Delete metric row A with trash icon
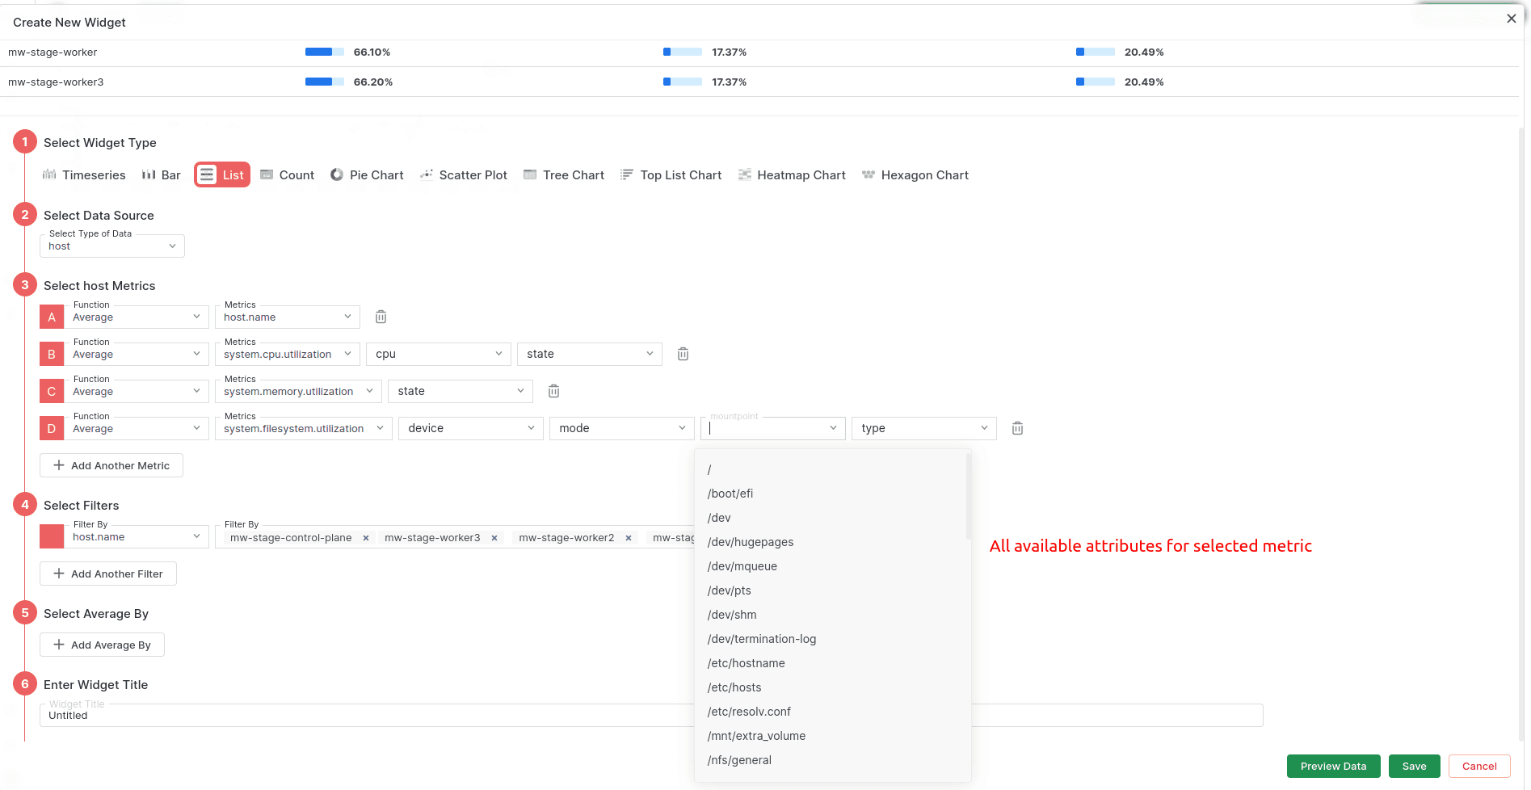 pyautogui.click(x=381, y=317)
